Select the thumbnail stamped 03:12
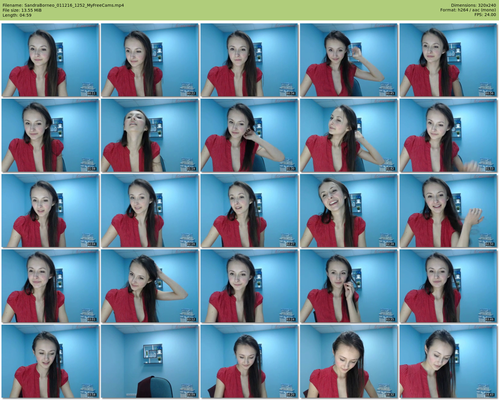499x400 pixels. [150, 286]
